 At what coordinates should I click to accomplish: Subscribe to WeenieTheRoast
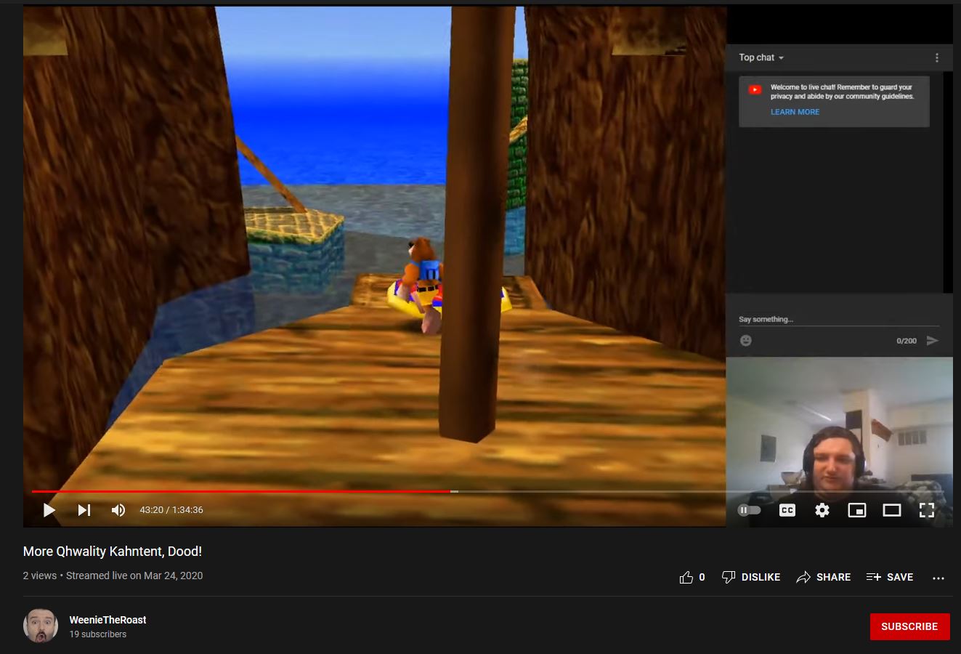[x=909, y=626]
